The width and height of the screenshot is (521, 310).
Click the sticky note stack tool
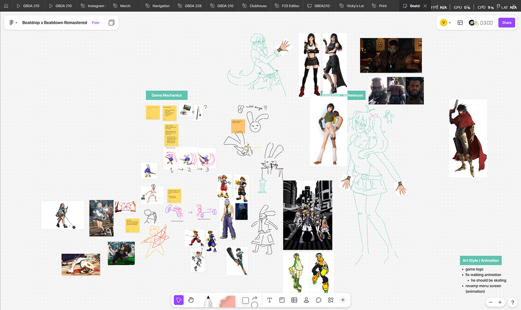click(227, 301)
